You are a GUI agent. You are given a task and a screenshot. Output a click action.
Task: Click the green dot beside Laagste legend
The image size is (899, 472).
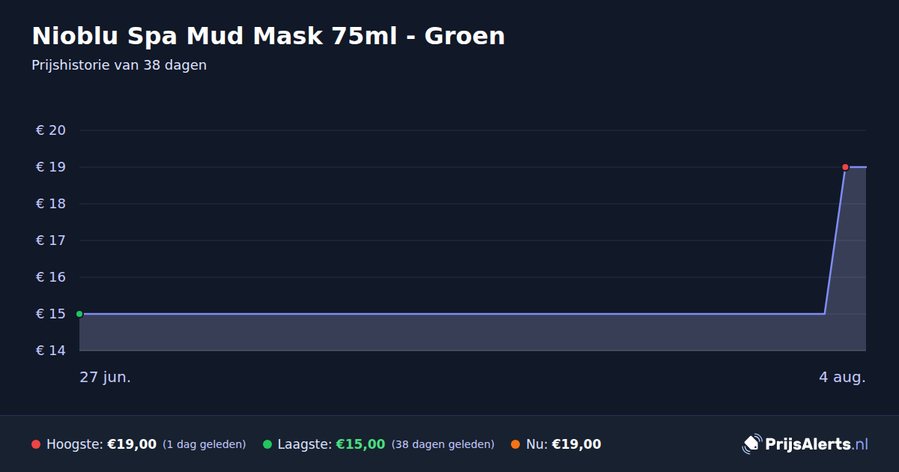pyautogui.click(x=267, y=444)
